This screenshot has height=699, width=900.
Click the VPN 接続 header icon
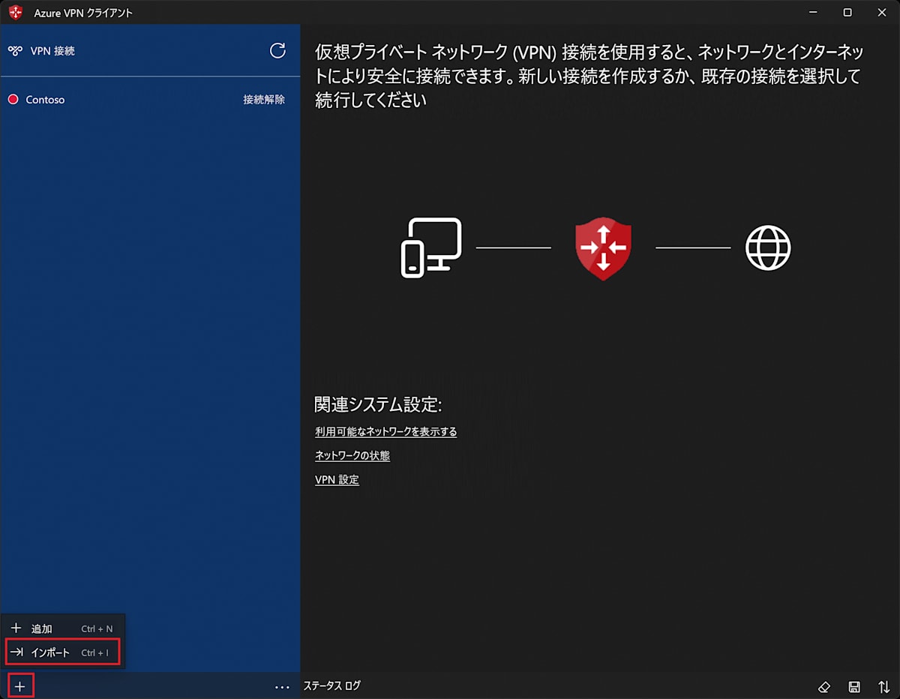coord(15,51)
